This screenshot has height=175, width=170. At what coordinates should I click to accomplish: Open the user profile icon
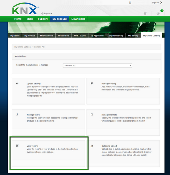pyautogui.click(x=130, y=3)
